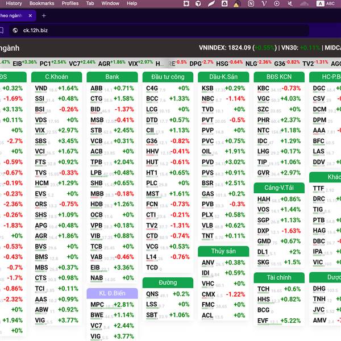This screenshot has height=341, width=341.
Task: Select EIB stock row in Bank list
Action: click(x=112, y=268)
